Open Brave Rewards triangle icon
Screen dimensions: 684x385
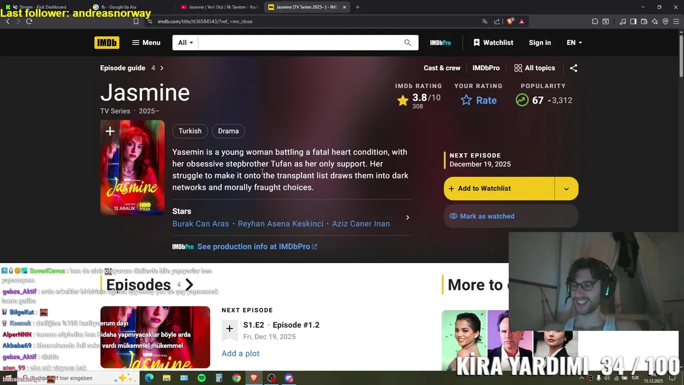click(x=522, y=21)
